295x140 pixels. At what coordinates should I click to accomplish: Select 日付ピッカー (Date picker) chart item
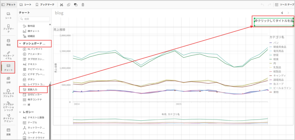coord(35,94)
